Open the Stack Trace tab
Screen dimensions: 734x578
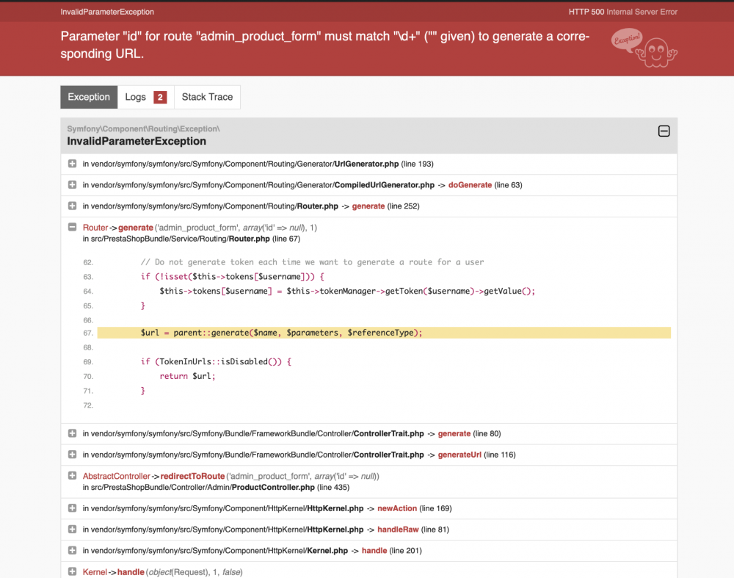207,96
